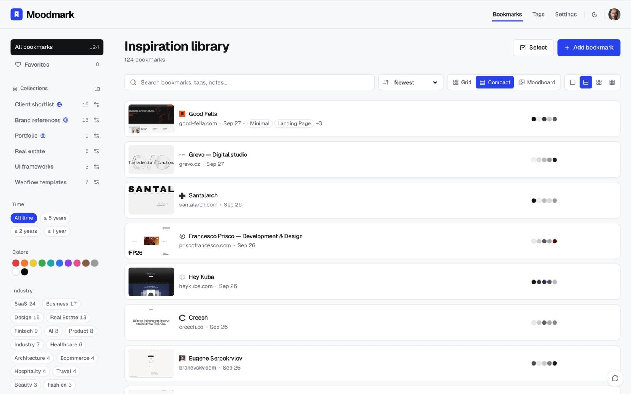Go to the Tags tab

(x=538, y=15)
